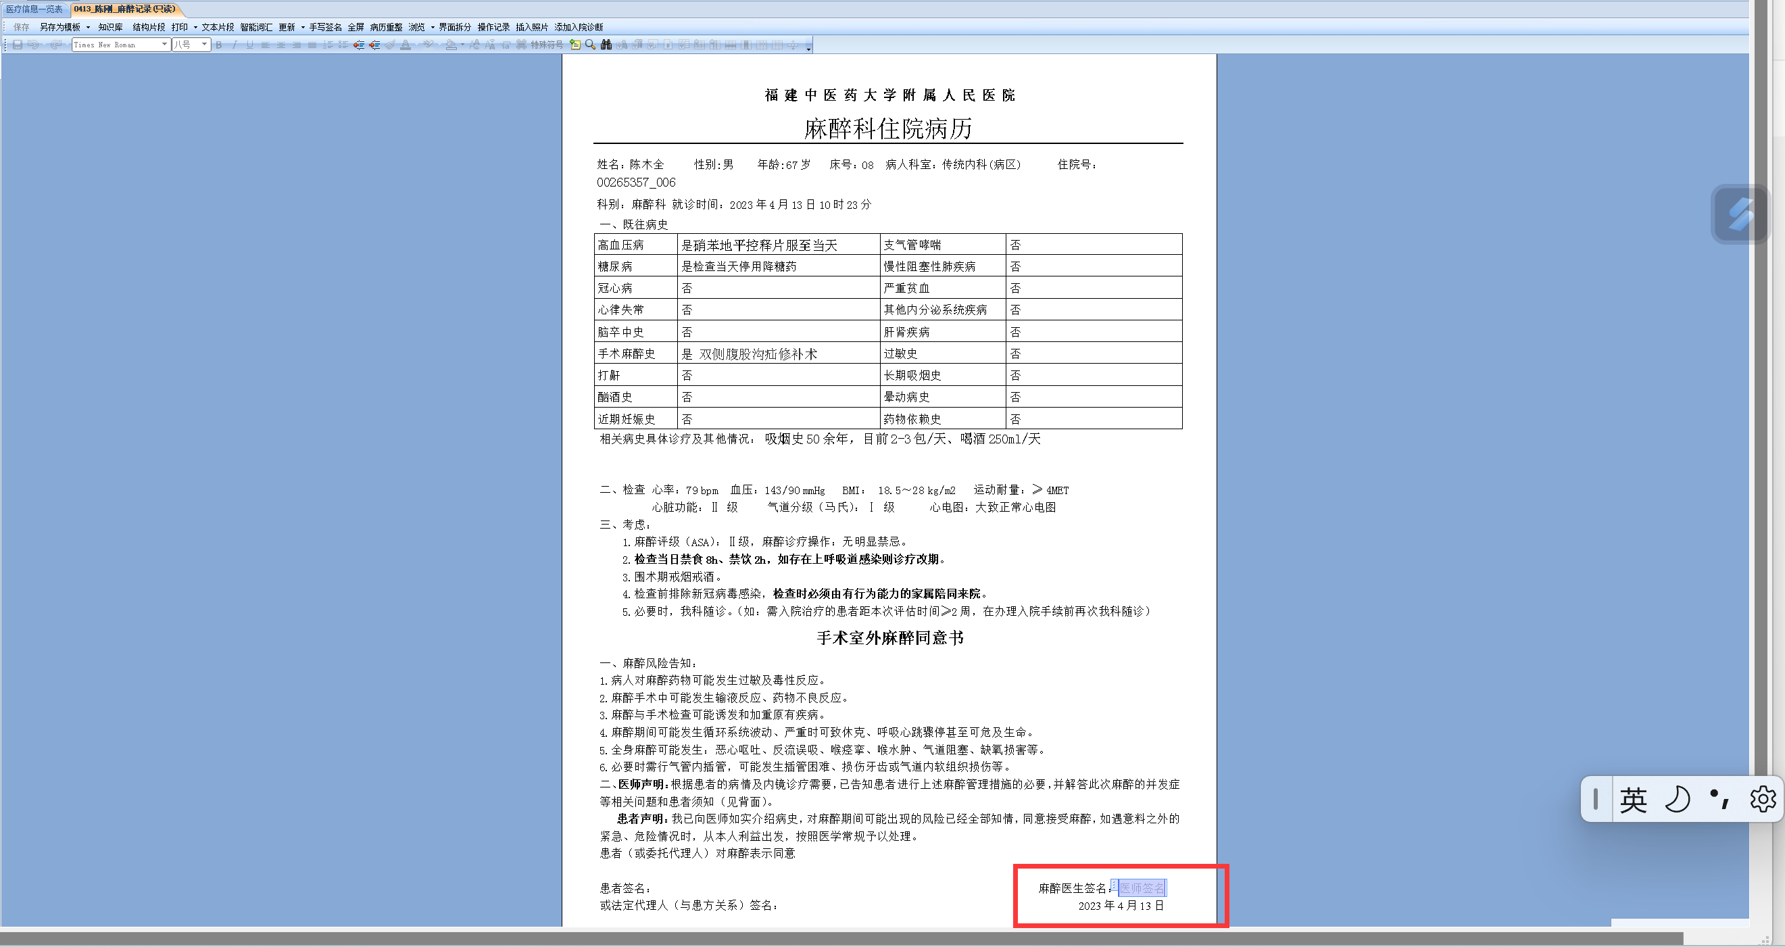
Task: Click the decrease indent icon
Action: tap(359, 45)
